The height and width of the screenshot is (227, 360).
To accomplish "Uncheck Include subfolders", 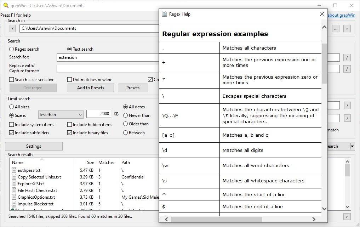I will coord(29,133).
